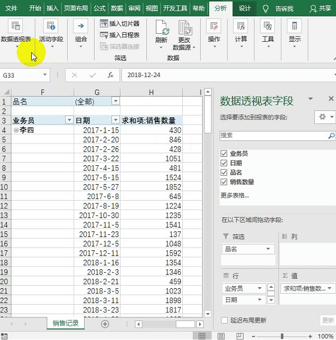Click the cancel X in the formula bar
This screenshot has height=340, width=336.
pyautogui.click(x=74, y=75)
